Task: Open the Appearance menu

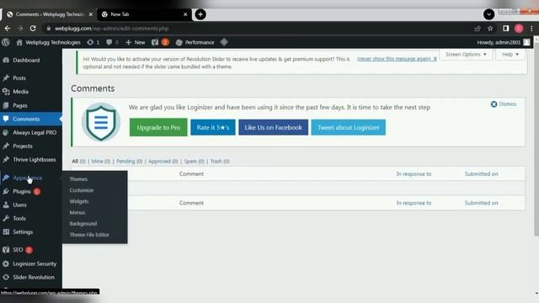Action: pyautogui.click(x=28, y=178)
